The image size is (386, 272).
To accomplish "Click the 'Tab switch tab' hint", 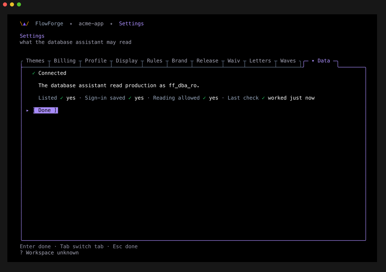I will (82, 247).
